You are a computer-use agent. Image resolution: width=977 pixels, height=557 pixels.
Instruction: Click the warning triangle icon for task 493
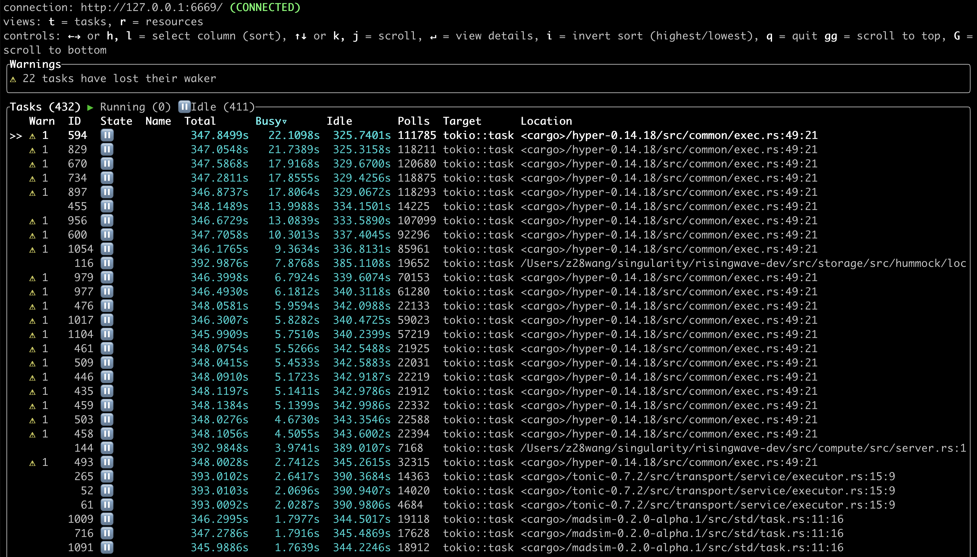click(33, 463)
